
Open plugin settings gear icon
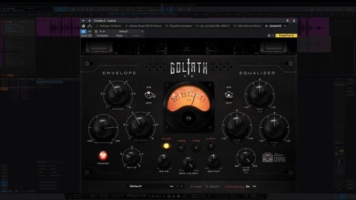click(269, 36)
